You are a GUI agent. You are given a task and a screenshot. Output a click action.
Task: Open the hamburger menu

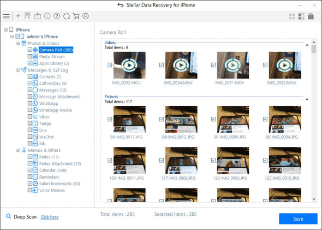click(6, 16)
